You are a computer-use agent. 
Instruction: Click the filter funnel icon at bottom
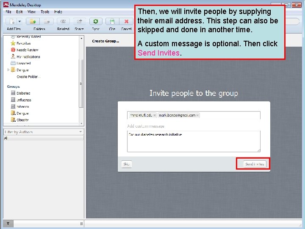tap(8, 223)
